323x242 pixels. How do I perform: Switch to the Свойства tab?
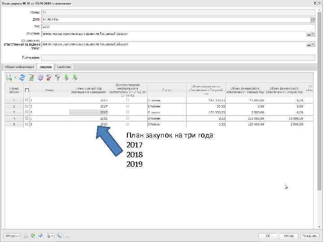click(x=64, y=67)
